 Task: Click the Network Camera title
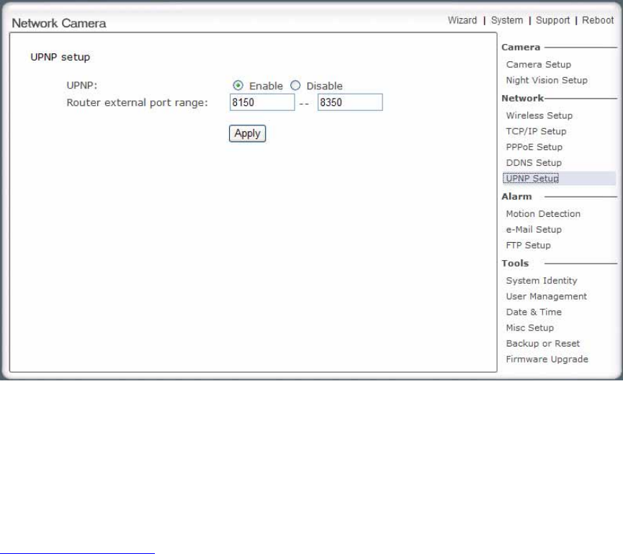pyautogui.click(x=59, y=24)
